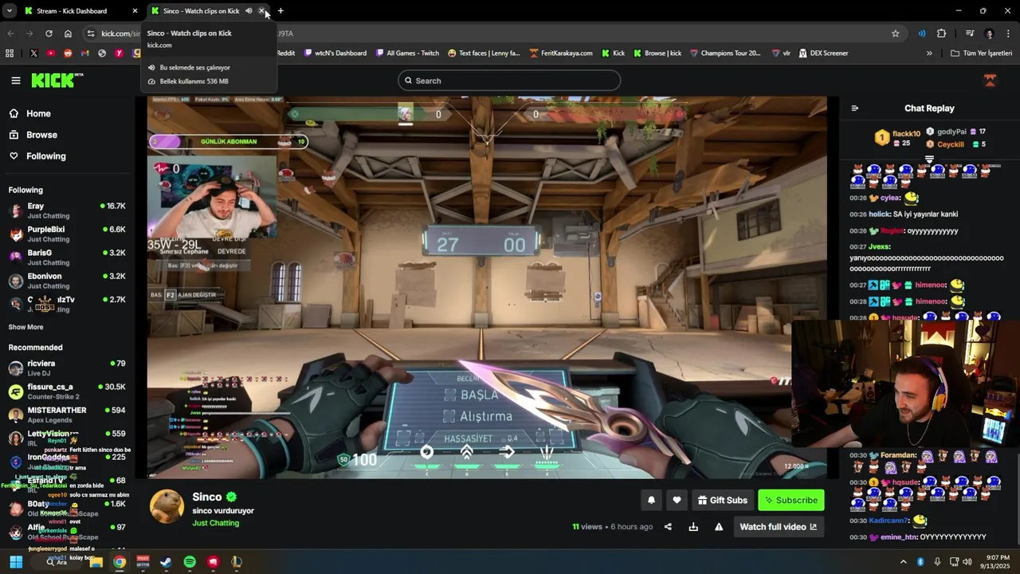1020x574 pixels.
Task: Go back in browser
Action: point(10,33)
